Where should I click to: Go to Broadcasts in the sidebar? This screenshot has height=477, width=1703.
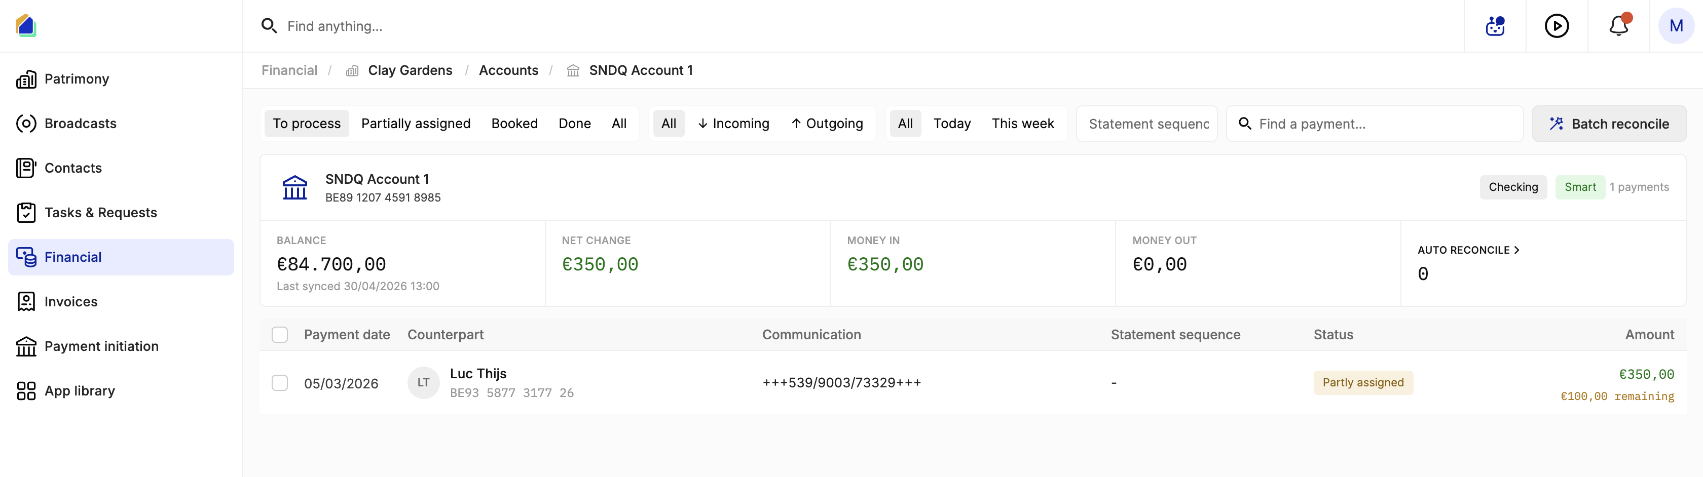[x=121, y=124]
